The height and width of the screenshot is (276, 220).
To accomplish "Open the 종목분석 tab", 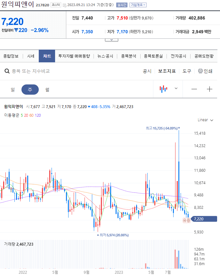I will tap(129, 56).
